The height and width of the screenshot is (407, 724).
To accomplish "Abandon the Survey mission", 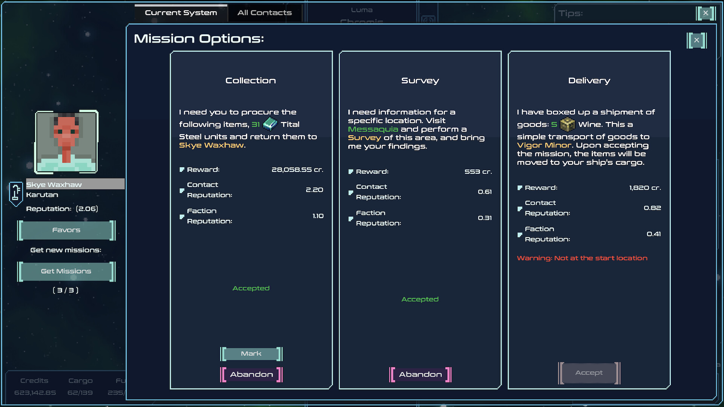I will pyautogui.click(x=420, y=374).
